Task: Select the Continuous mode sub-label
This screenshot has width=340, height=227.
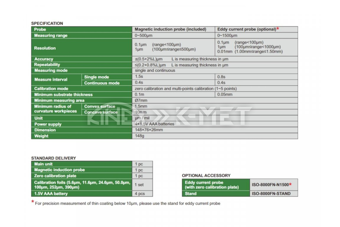Action: coord(107,83)
